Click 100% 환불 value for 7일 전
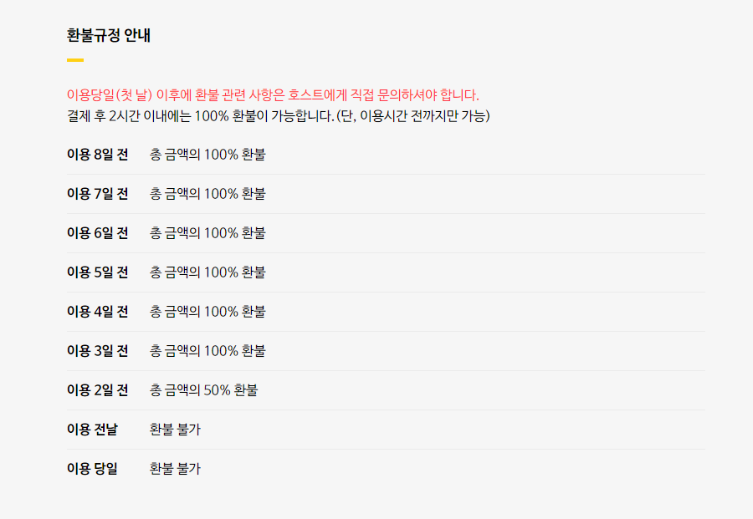 point(207,194)
